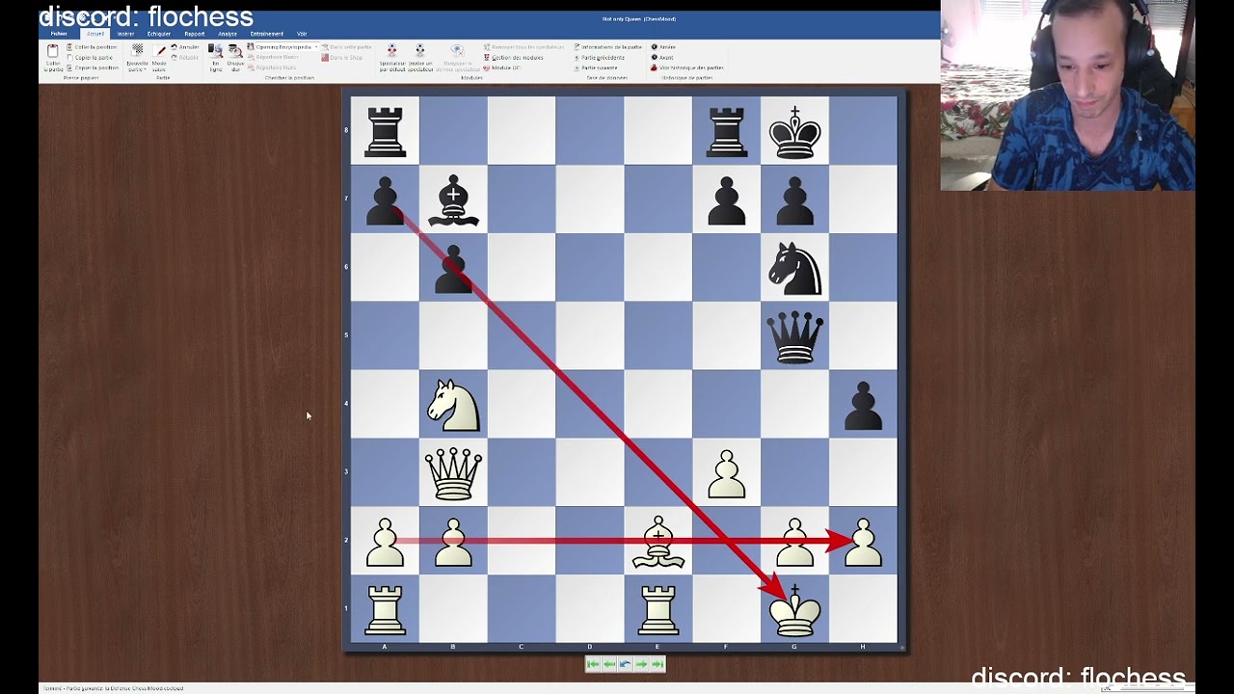
Task: Switch to the Rapport ribbon tab
Action: point(195,34)
